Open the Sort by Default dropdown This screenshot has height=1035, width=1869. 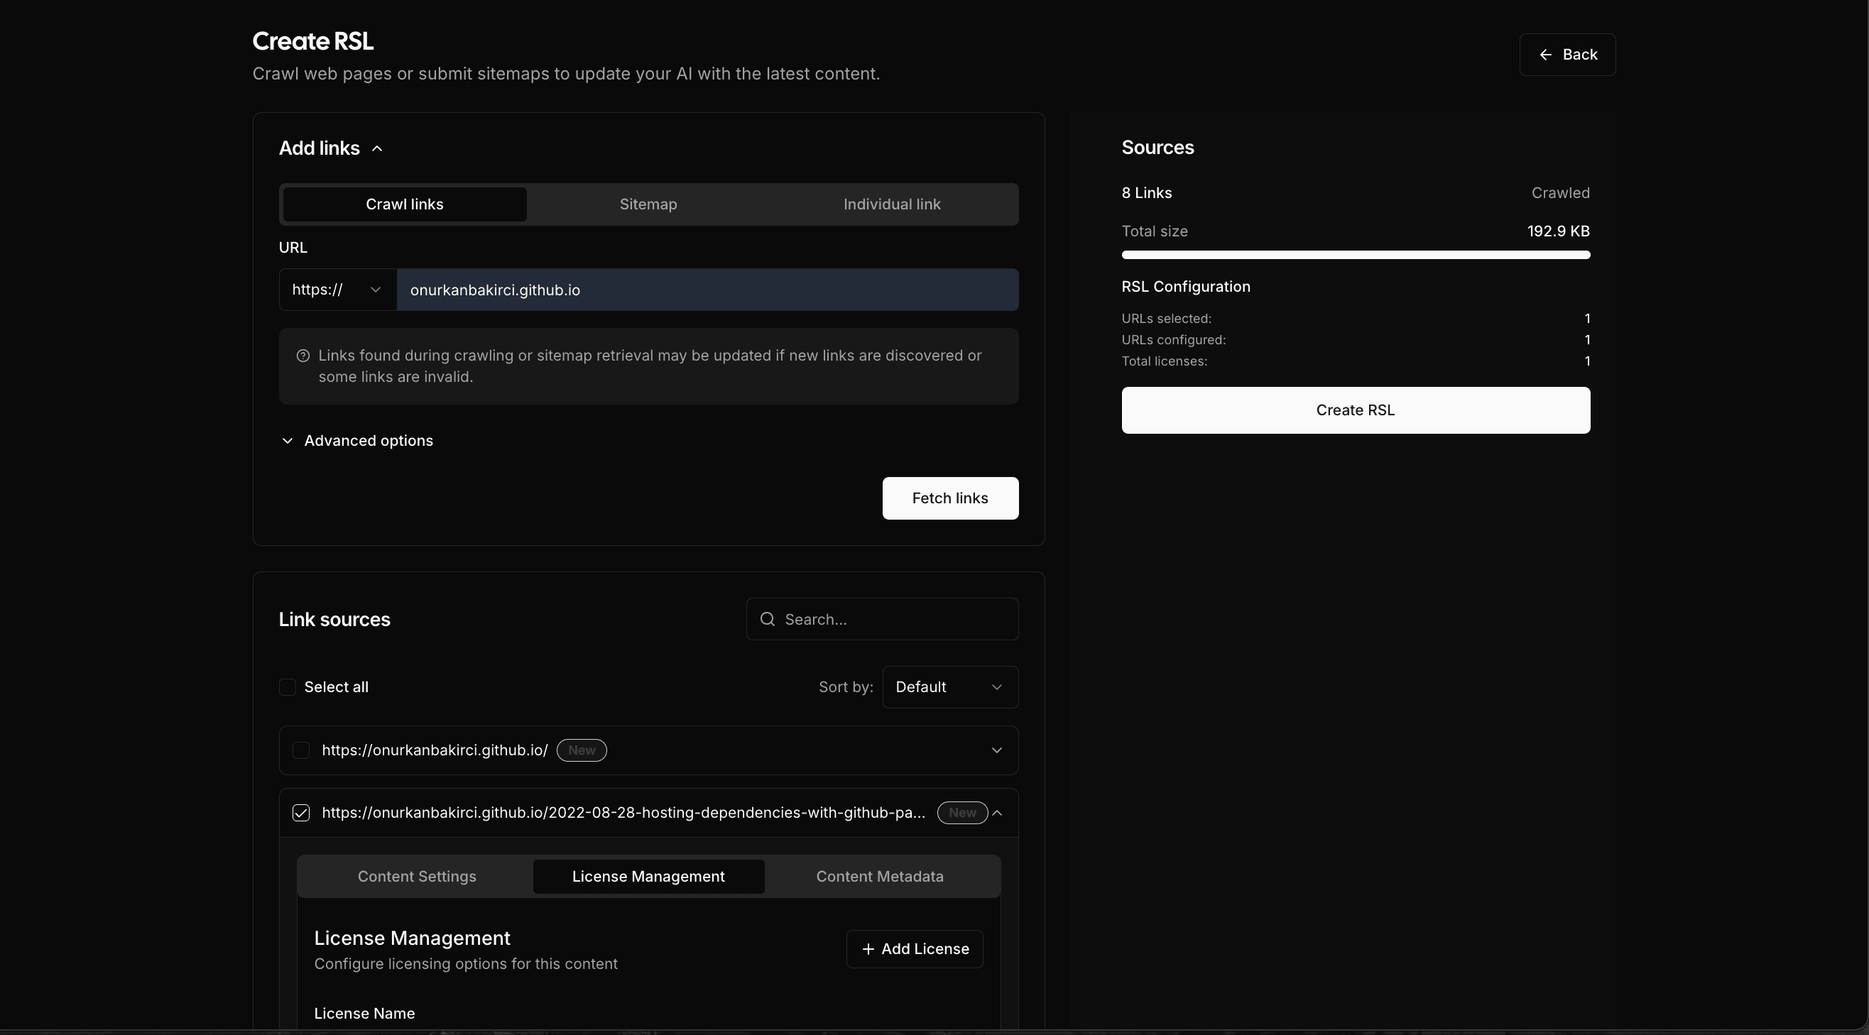949,688
